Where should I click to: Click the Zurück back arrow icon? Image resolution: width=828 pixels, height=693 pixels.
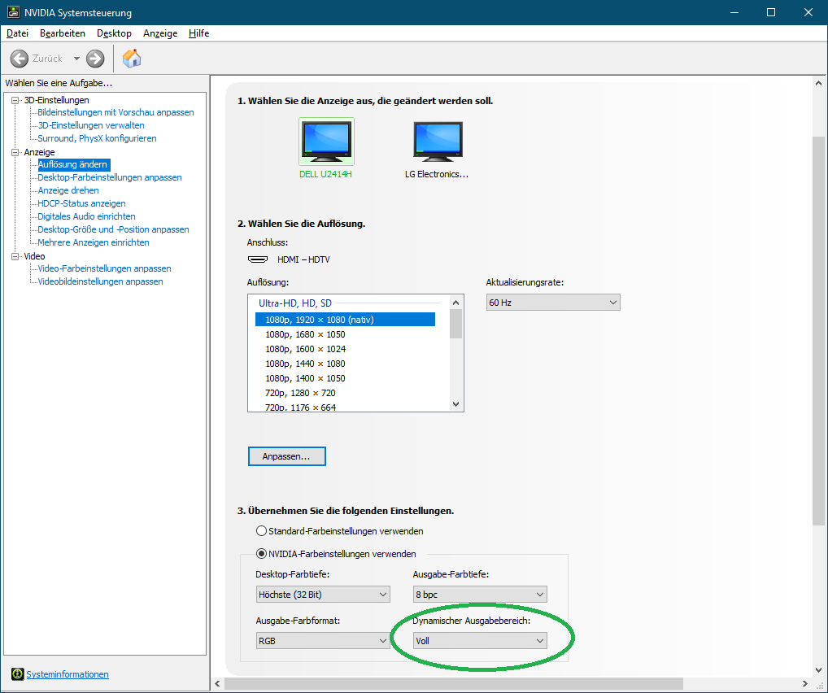click(20, 59)
